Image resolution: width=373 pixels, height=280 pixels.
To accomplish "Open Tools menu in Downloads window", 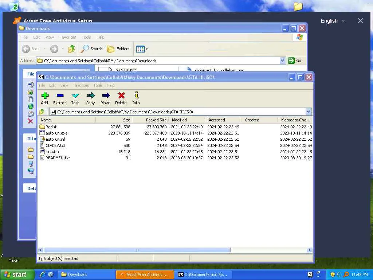I will tap(86, 37).
